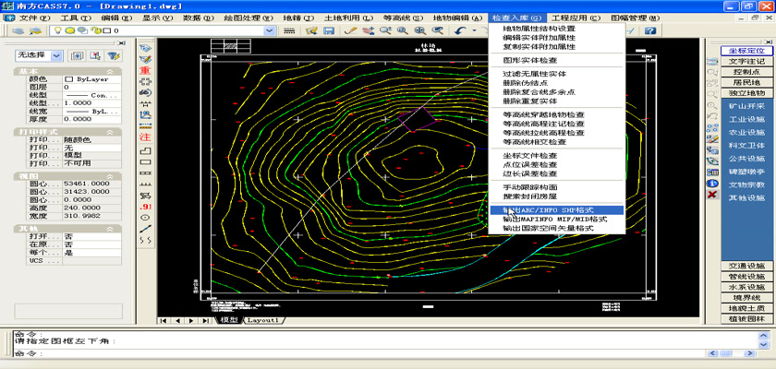Viewport: 776px width, 369px height.
Task: Collapse the 其他 properties section
Action: [x=110, y=229]
